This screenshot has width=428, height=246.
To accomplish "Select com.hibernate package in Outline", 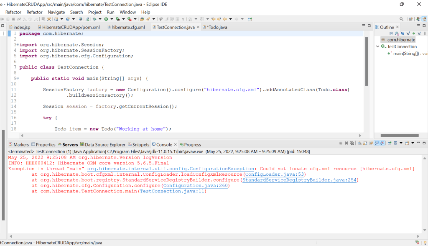I will click(398, 40).
